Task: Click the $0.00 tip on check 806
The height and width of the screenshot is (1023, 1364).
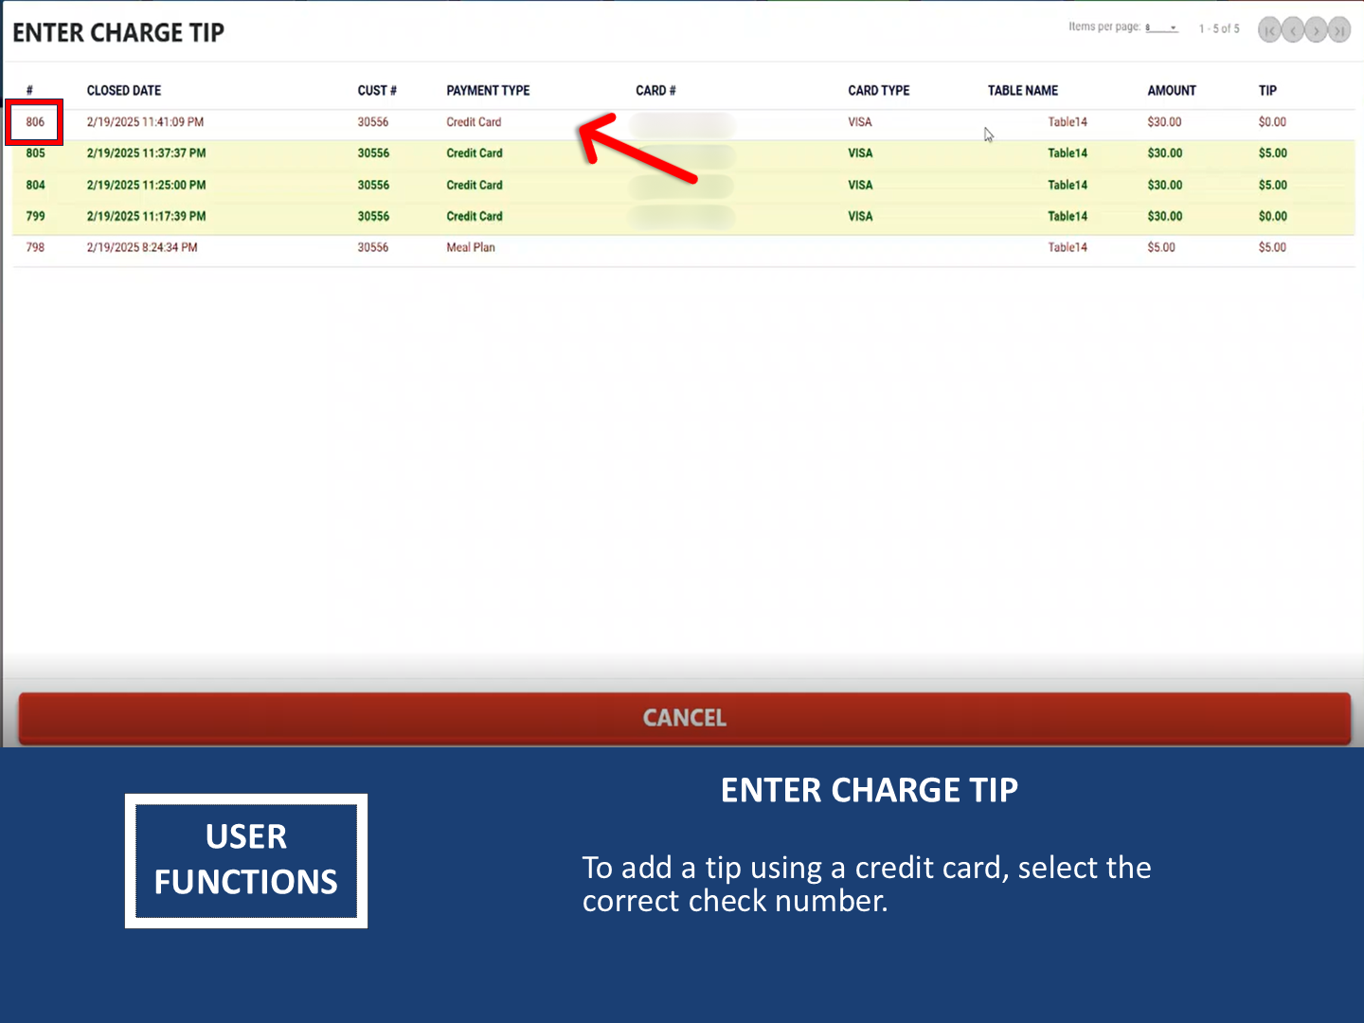Action: pyautogui.click(x=1272, y=122)
